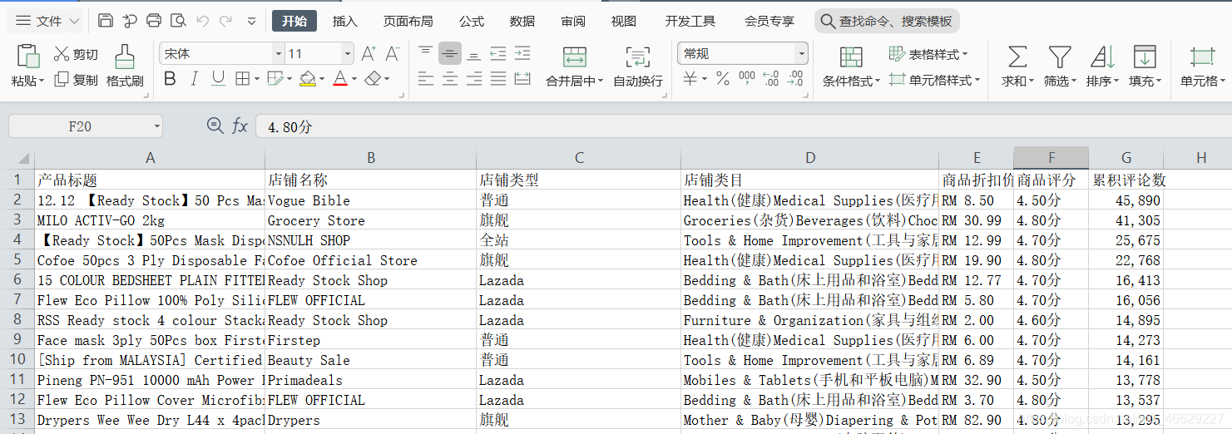Click the Copy (复制) button
Image resolution: width=1232 pixels, height=434 pixels.
click(76, 80)
